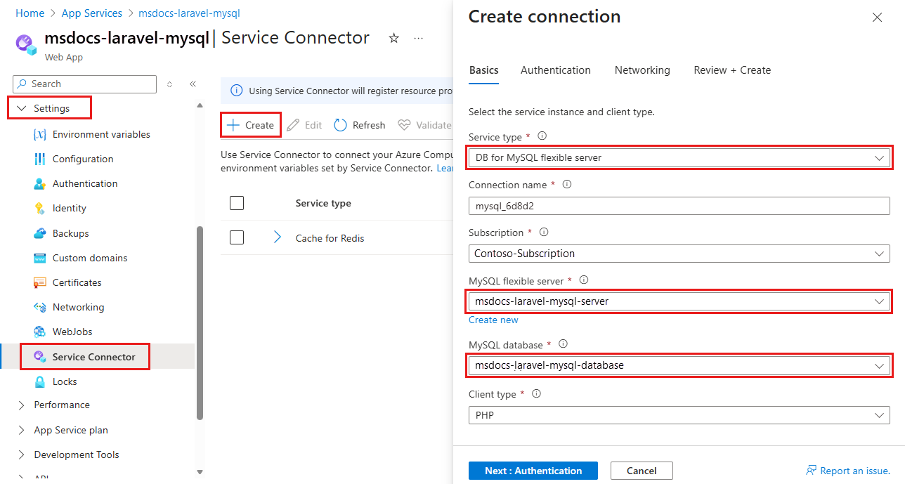Select the Certificates sidebar icon
Viewport: 905px width, 484px height.
[x=41, y=282]
